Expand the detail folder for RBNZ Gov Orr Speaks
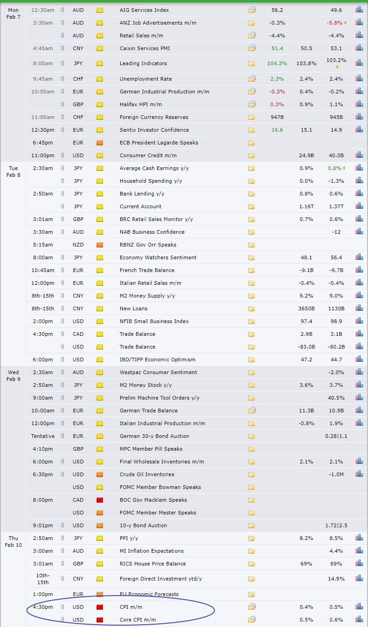Screen dimensions: 368x627 pyautogui.click(x=251, y=245)
